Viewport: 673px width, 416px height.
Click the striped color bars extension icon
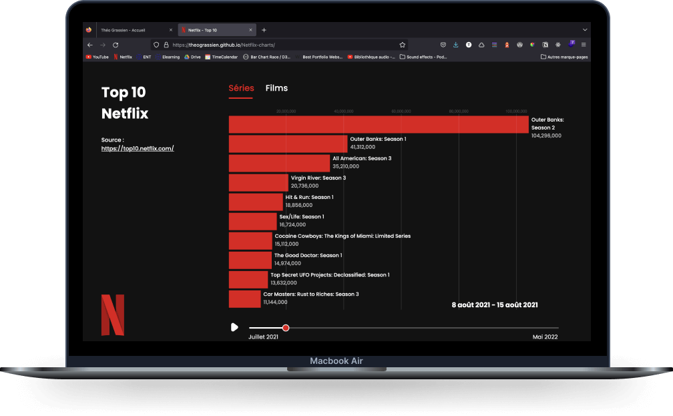coord(495,45)
